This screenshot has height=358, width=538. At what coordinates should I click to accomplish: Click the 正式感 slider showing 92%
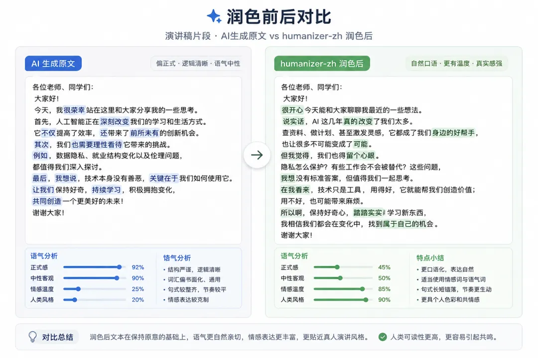pos(94,267)
